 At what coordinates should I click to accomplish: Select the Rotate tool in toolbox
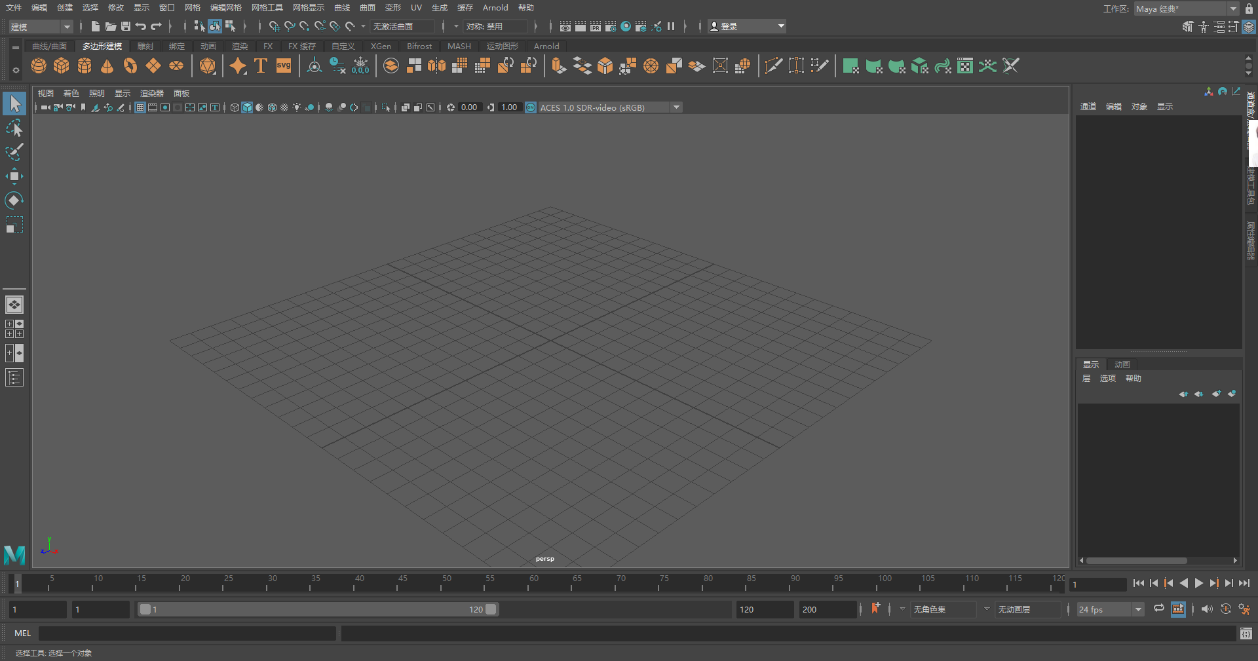click(14, 200)
